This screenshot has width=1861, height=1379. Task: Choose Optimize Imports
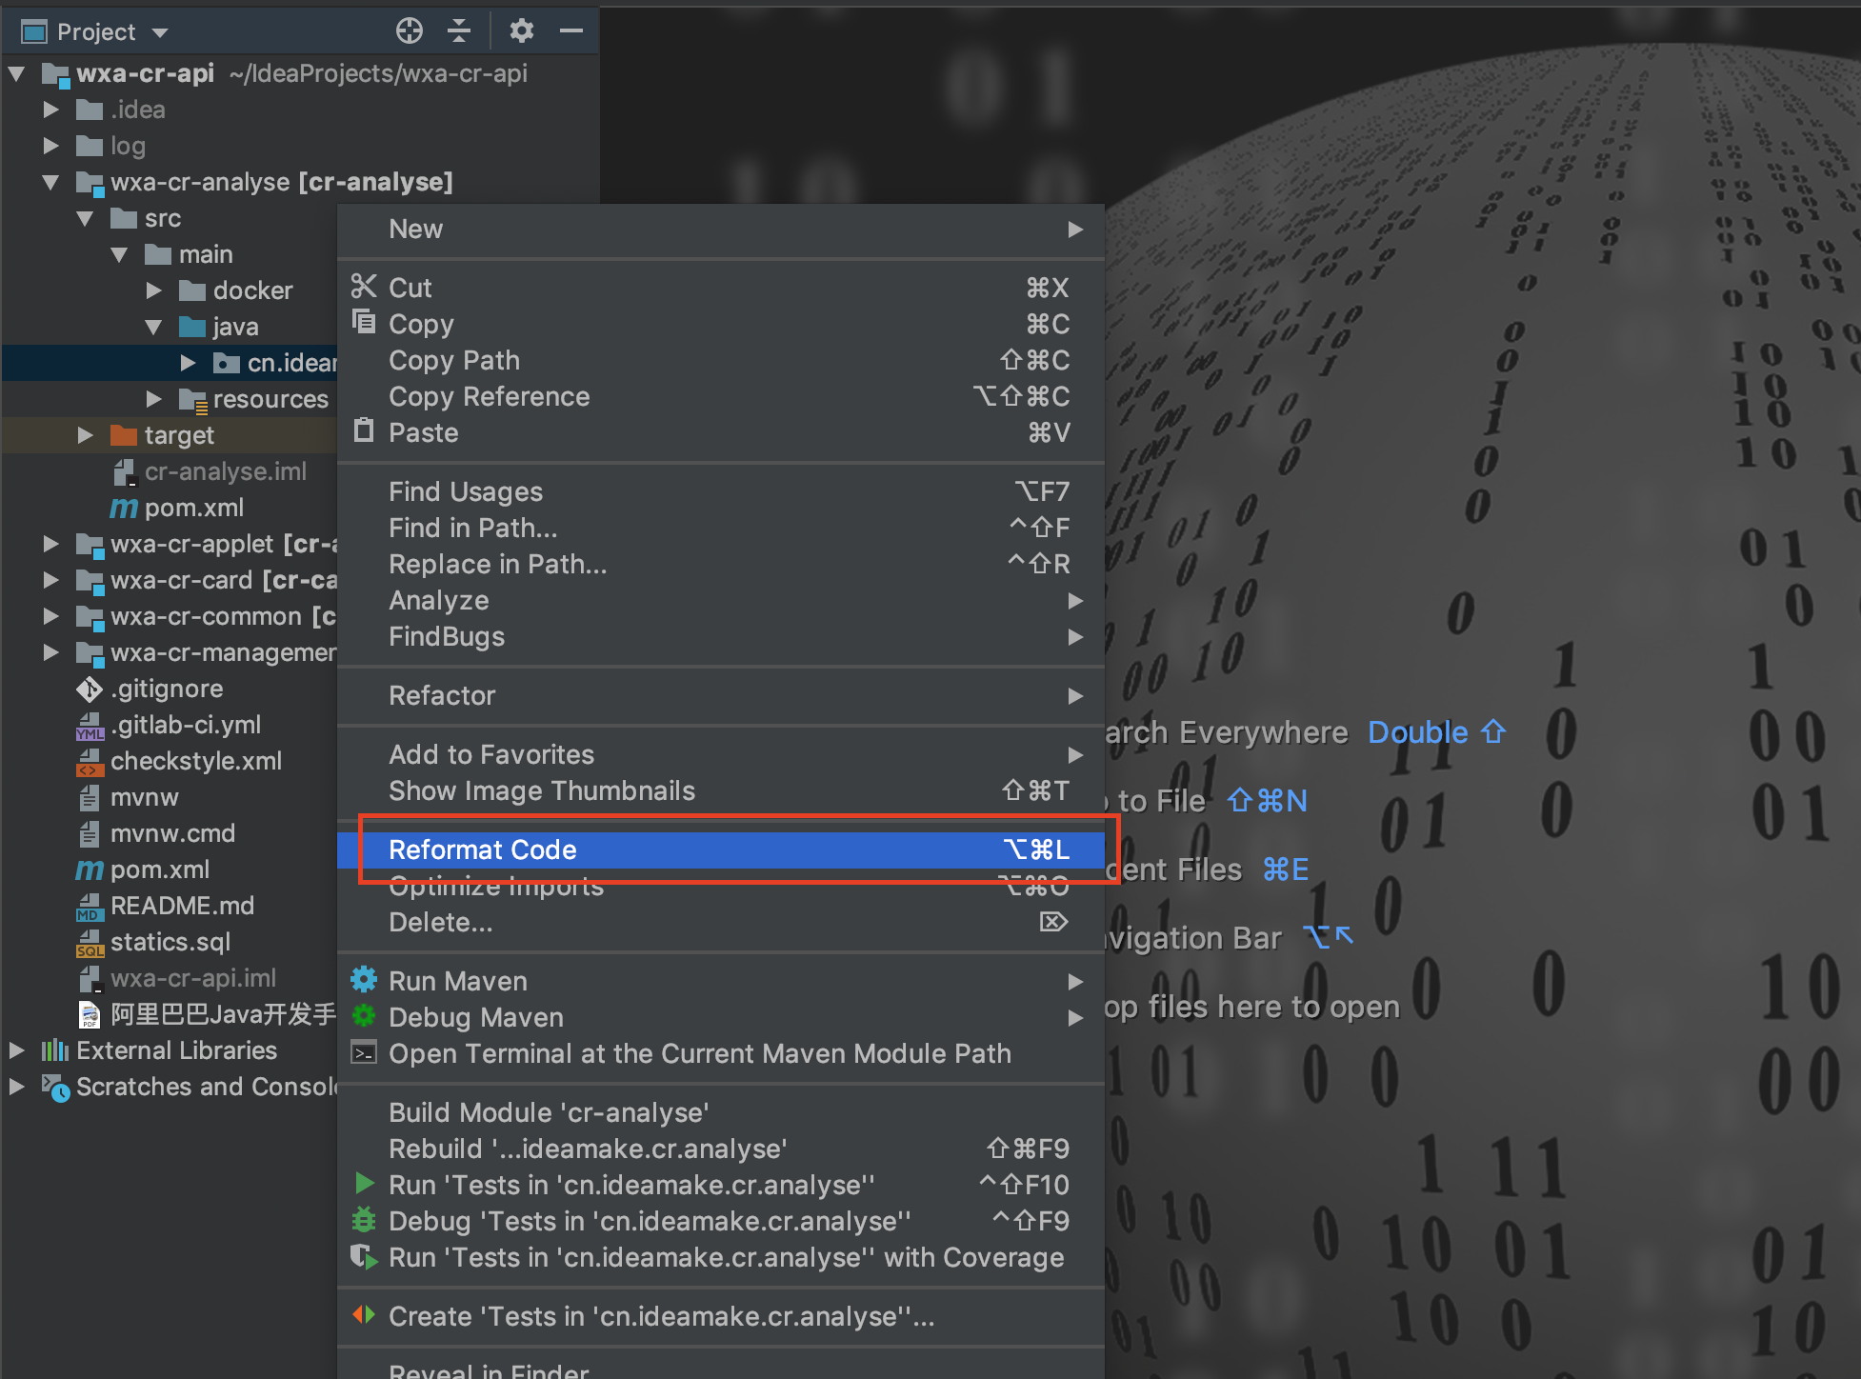(x=495, y=886)
